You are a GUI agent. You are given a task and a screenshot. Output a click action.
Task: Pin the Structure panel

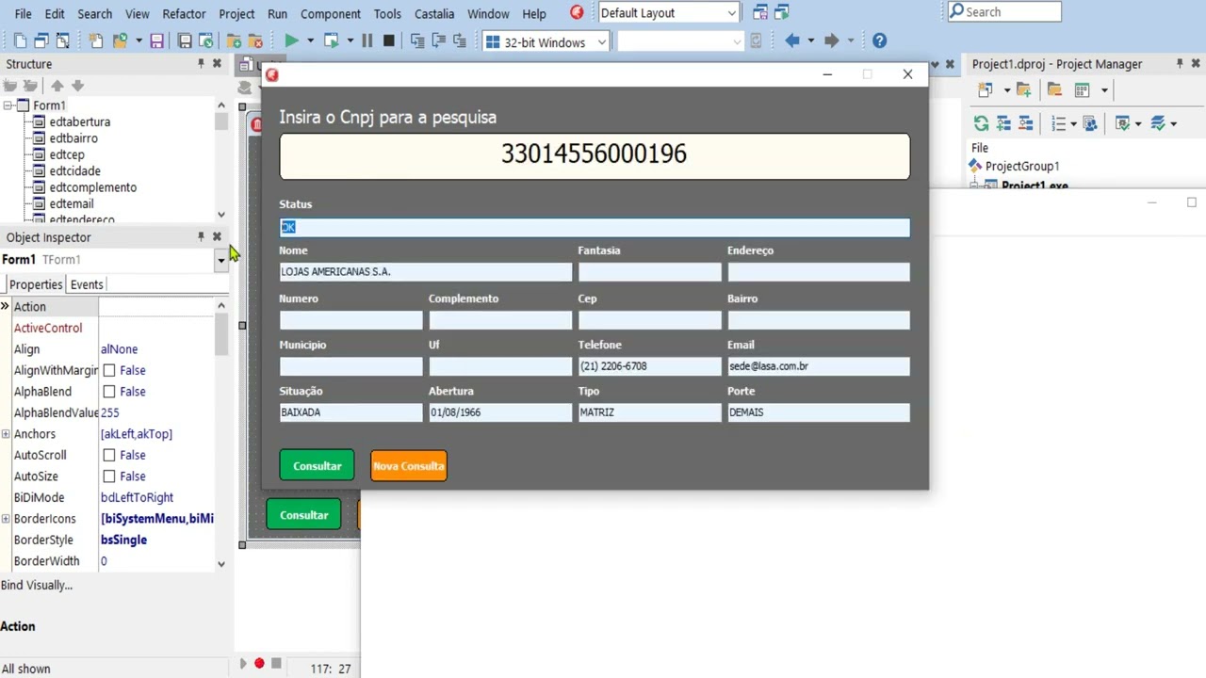click(x=201, y=64)
